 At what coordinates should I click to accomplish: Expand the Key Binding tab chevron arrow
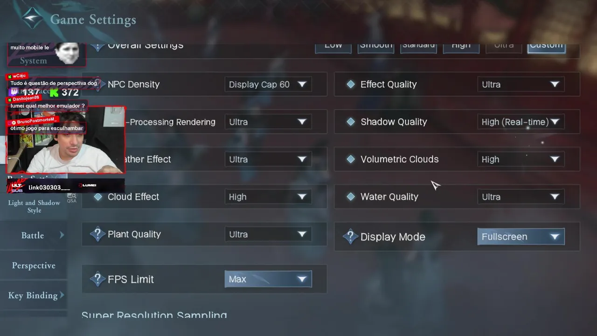click(x=62, y=295)
